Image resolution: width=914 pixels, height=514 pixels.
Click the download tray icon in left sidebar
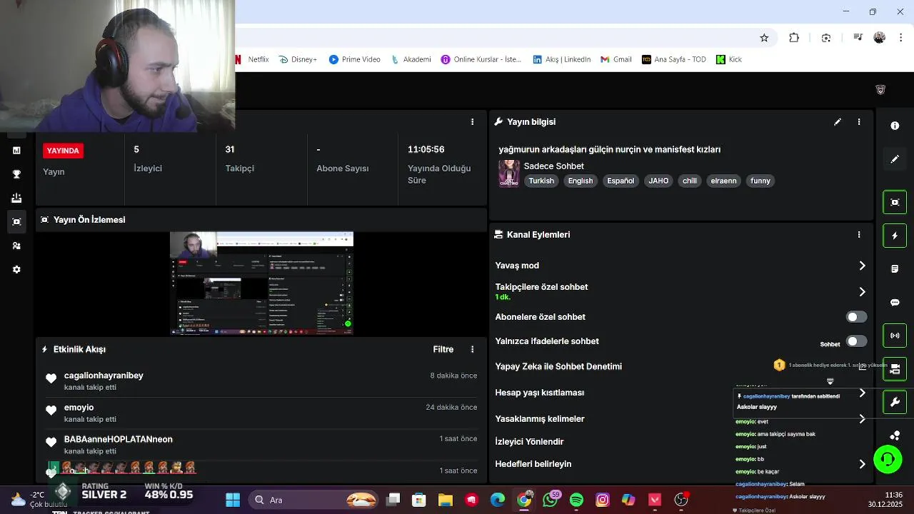point(16,198)
